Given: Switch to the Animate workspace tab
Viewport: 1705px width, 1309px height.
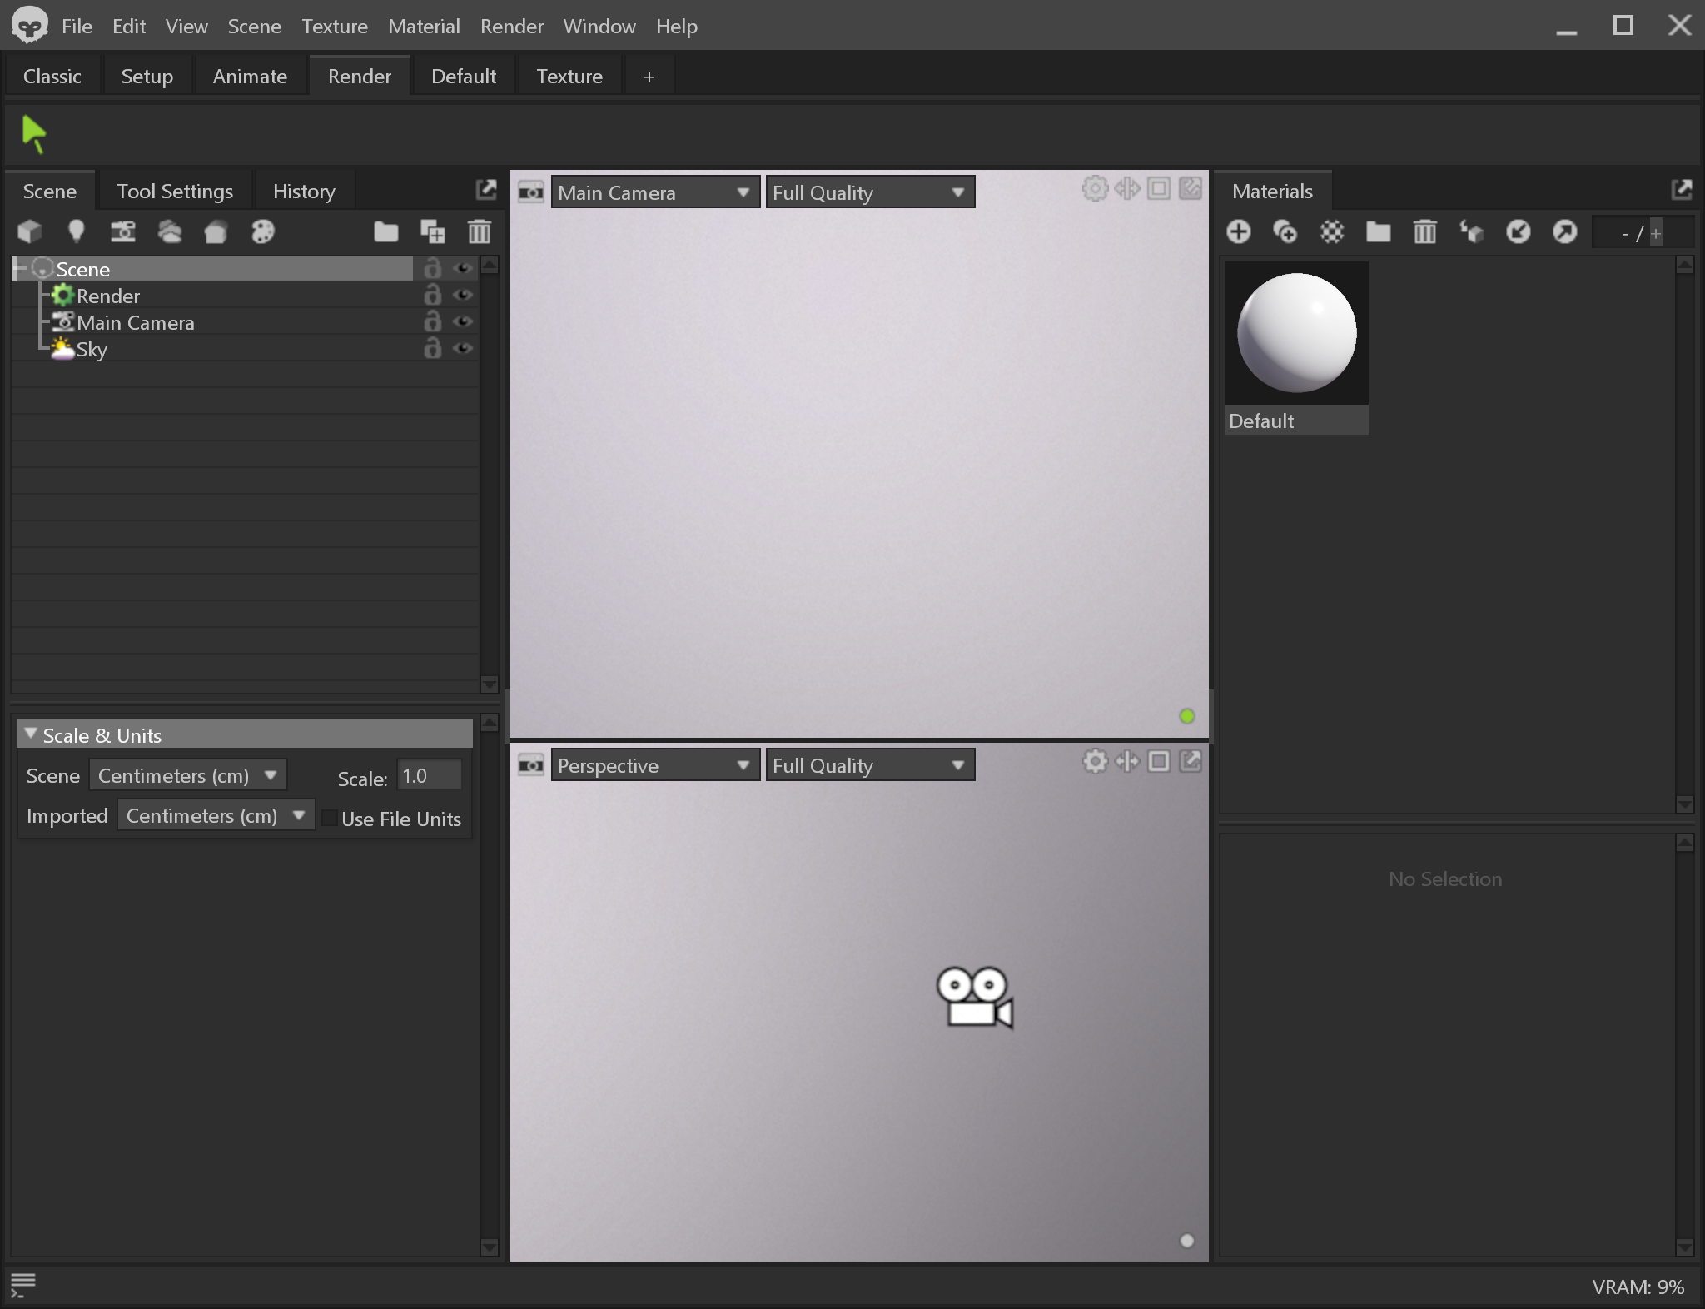Looking at the screenshot, I should coord(250,77).
